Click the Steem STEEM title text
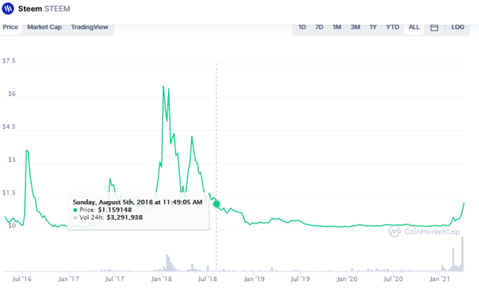The image size is (479, 297). [x=44, y=8]
